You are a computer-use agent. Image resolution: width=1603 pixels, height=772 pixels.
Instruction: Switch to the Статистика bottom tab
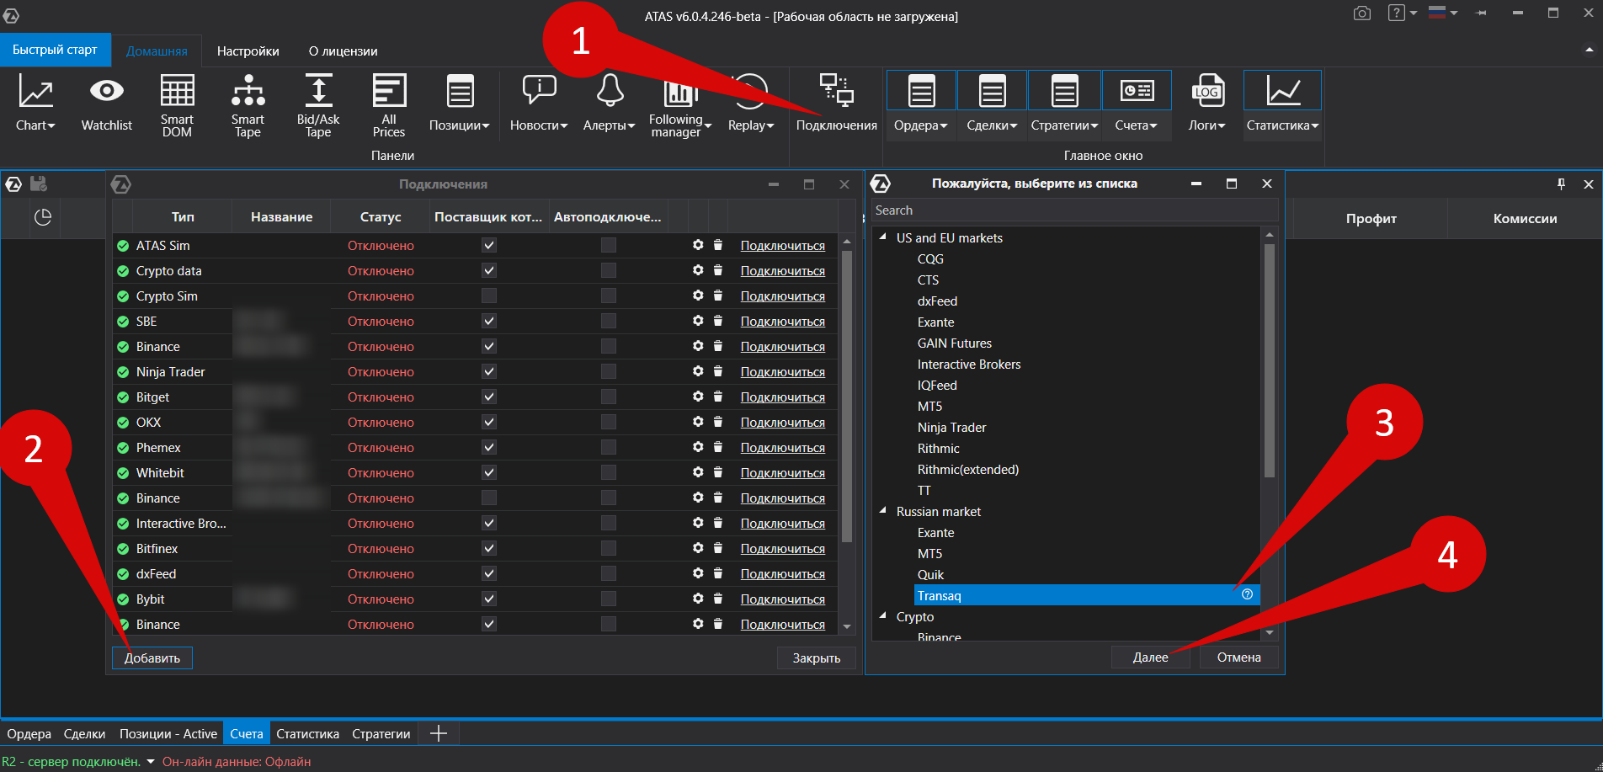tap(308, 733)
